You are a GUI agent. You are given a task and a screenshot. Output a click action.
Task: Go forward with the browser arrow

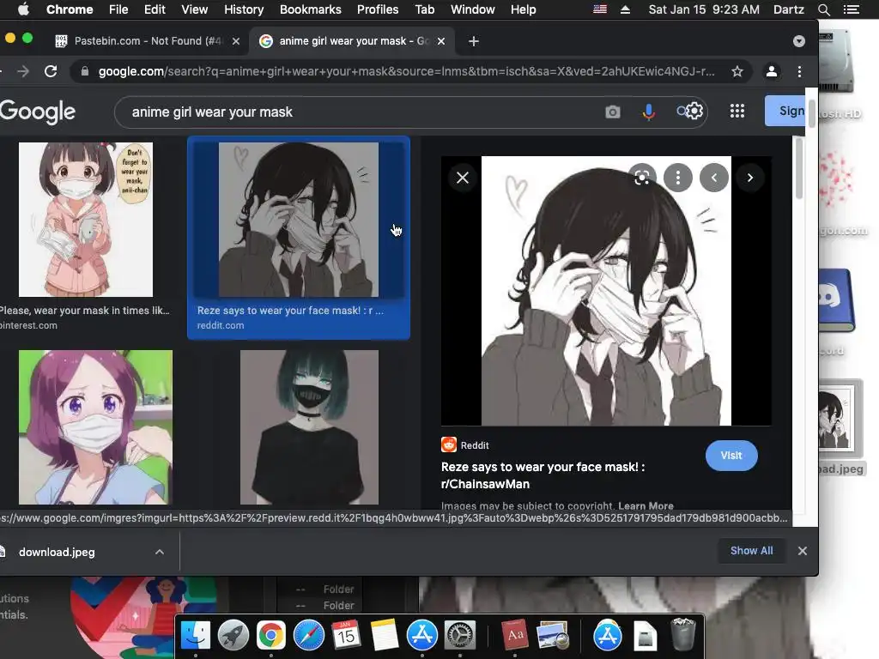23,71
